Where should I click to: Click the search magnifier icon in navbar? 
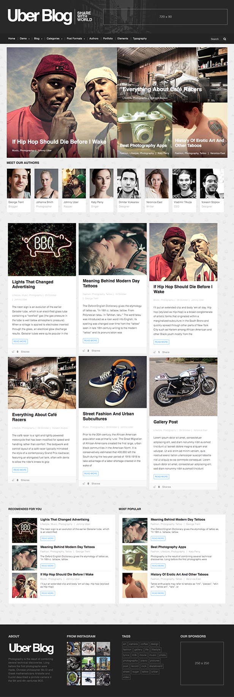pos(225,39)
